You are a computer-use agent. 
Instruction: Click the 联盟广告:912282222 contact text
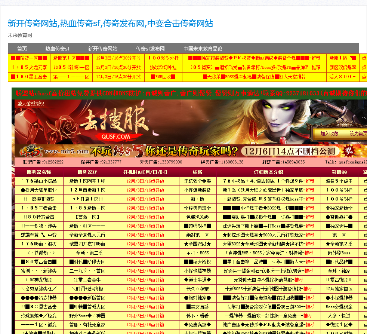click(43, 162)
